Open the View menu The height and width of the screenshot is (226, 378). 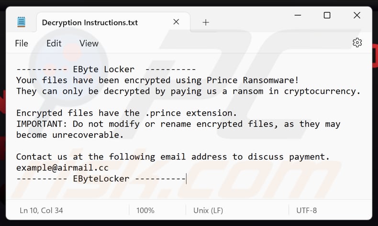(89, 43)
